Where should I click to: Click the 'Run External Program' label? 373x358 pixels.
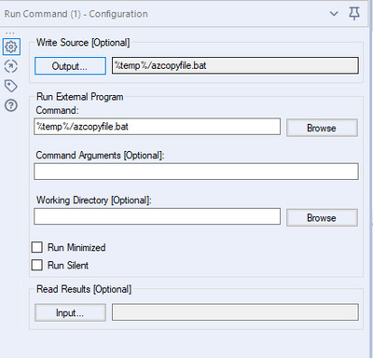(x=80, y=97)
